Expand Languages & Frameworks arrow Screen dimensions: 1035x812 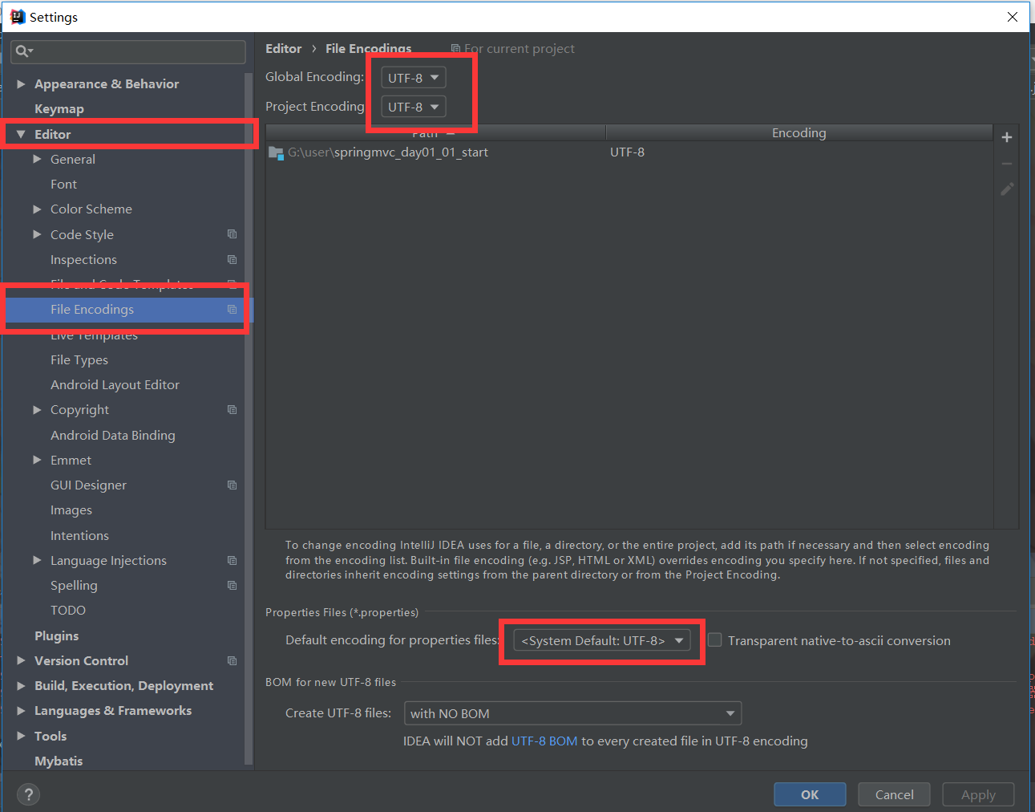(x=22, y=710)
